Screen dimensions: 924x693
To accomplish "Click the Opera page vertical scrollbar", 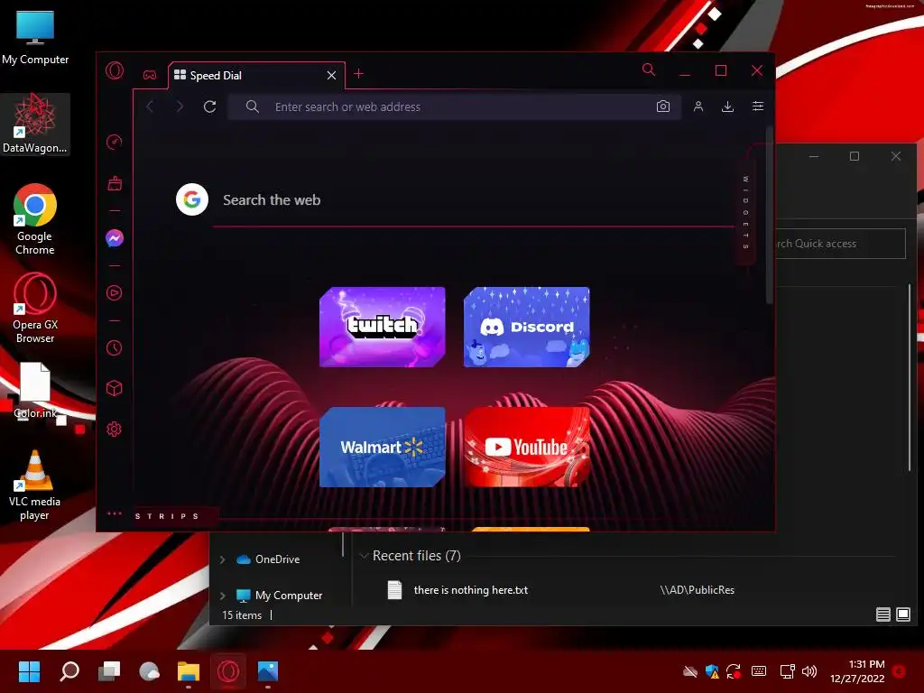I will 769,216.
